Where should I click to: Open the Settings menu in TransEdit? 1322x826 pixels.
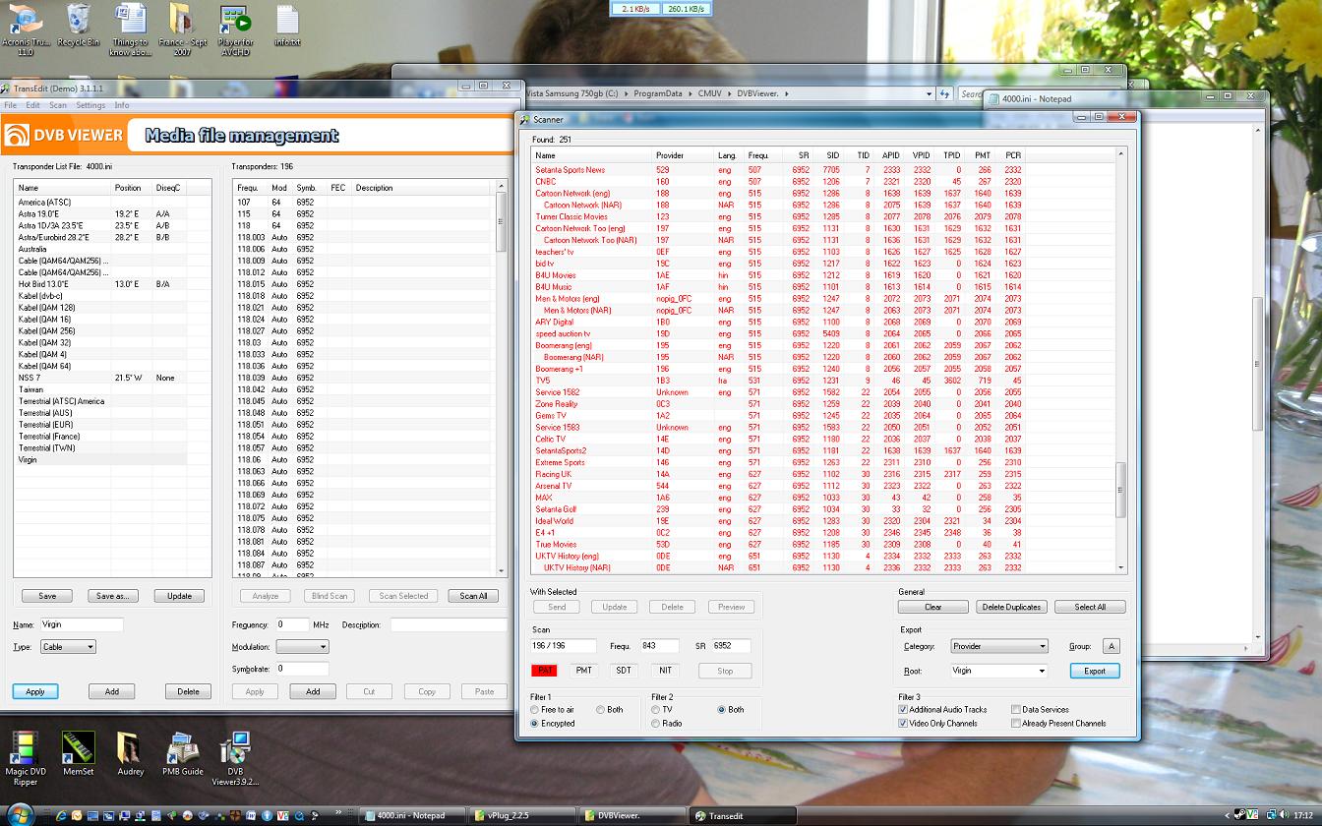(90, 105)
